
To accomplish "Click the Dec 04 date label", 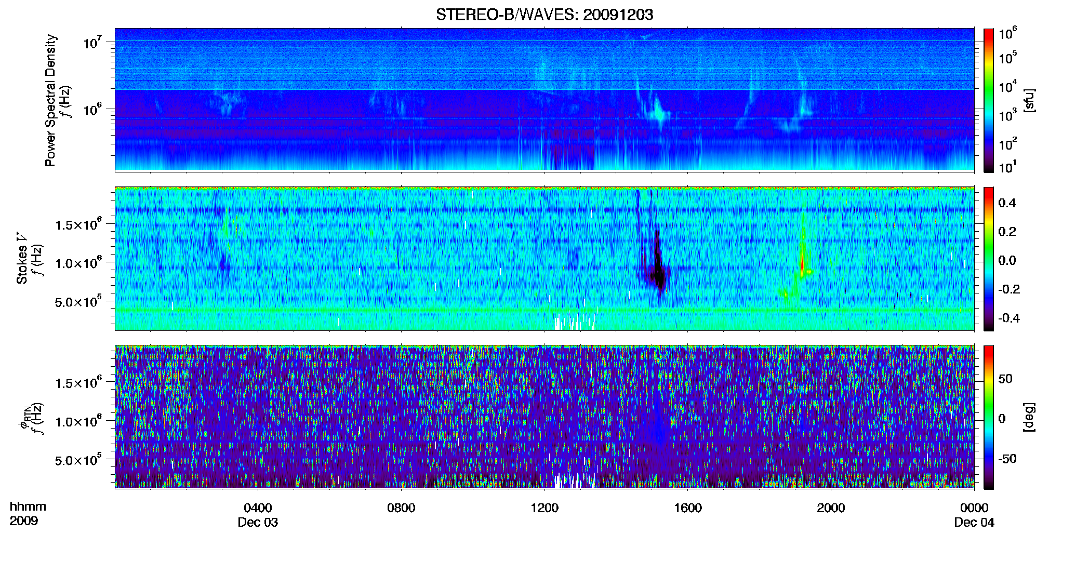I will (x=974, y=523).
